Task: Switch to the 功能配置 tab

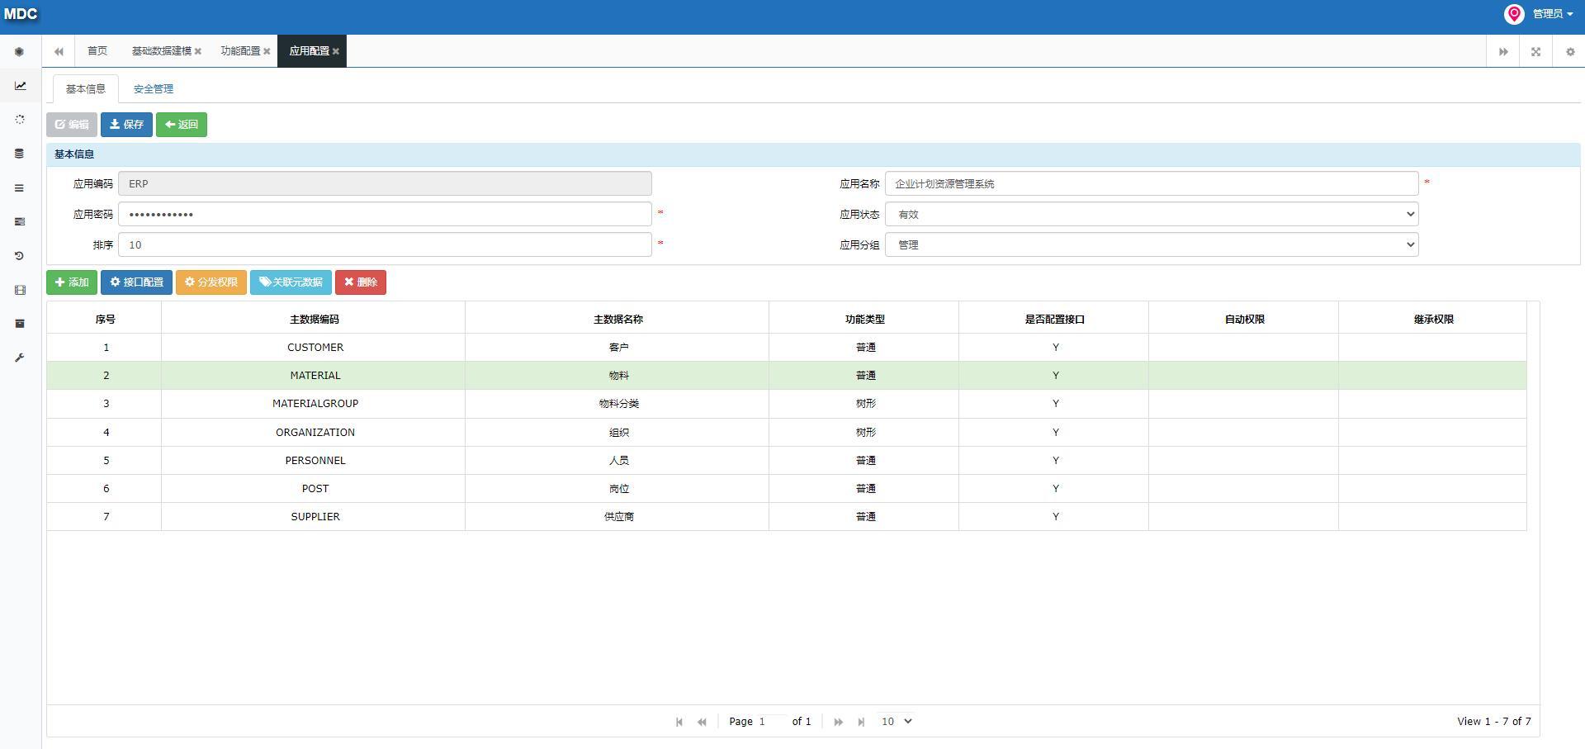Action: [240, 51]
